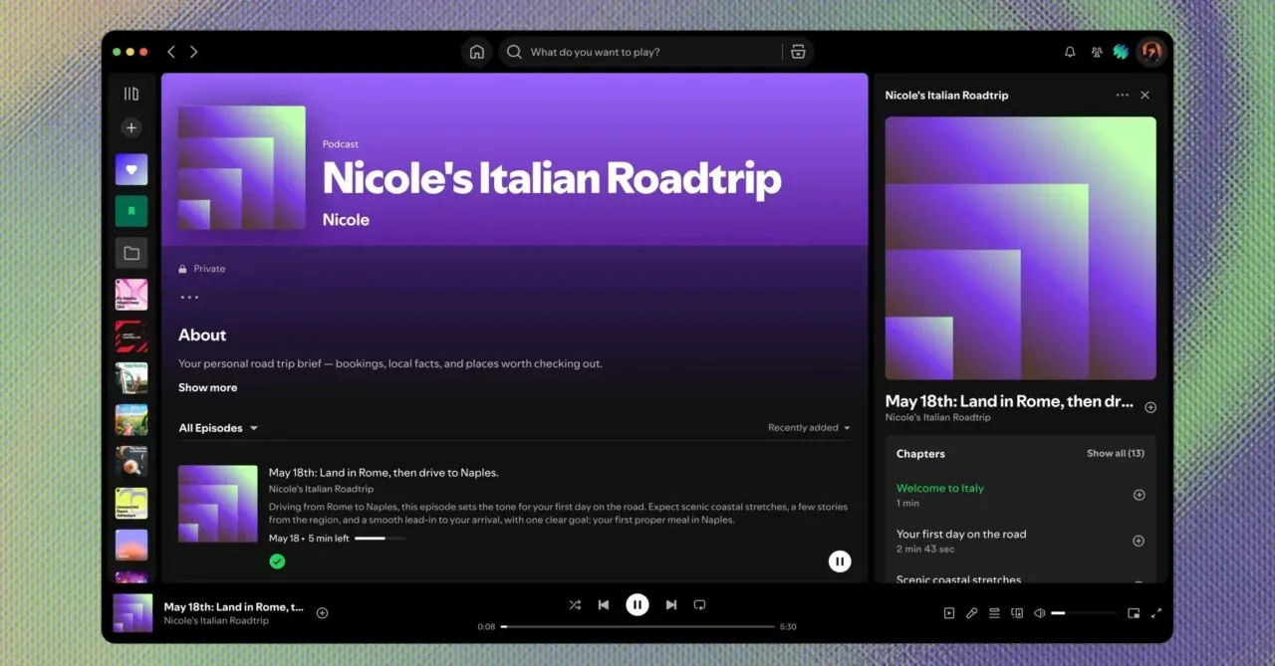
Task: Close the Now Playing side panel
Action: [x=1146, y=95]
